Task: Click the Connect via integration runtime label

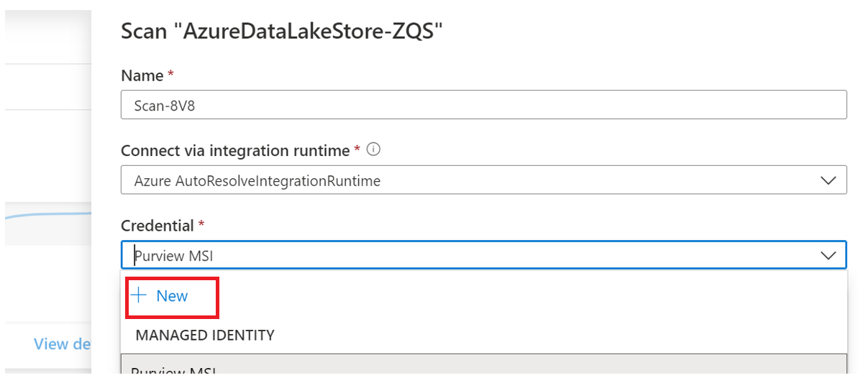Action: [236, 151]
